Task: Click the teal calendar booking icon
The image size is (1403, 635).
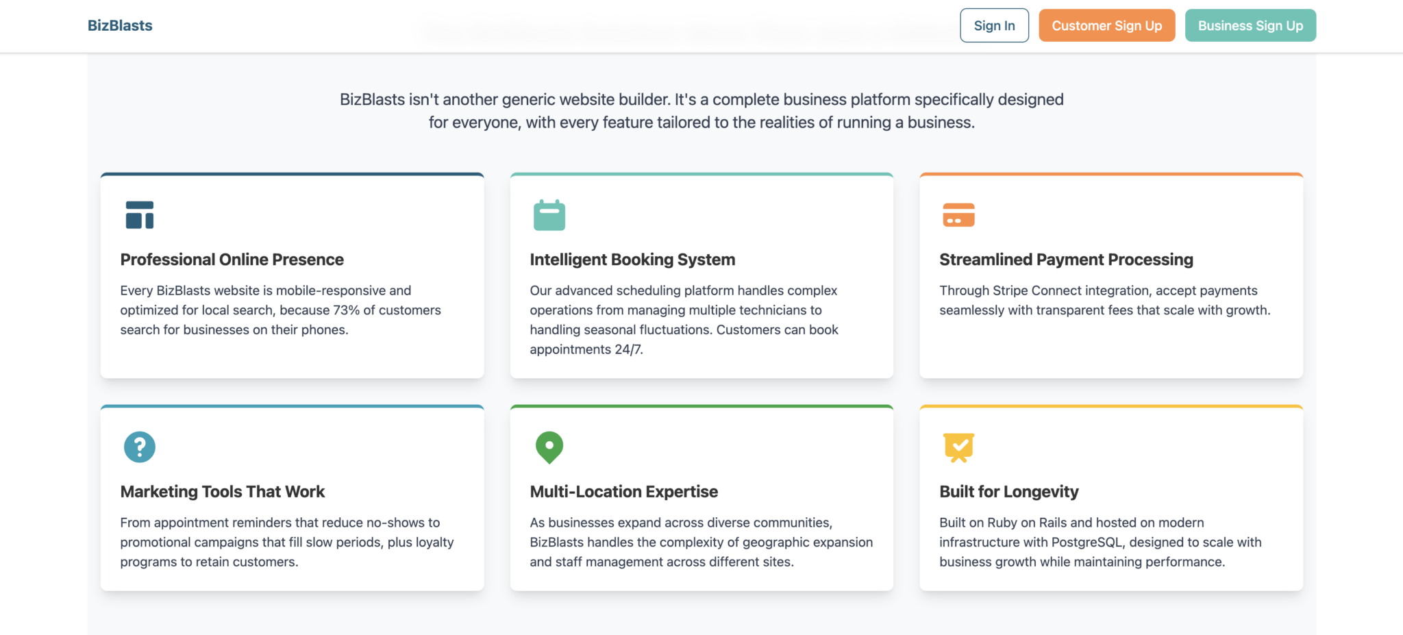Action: 549,215
